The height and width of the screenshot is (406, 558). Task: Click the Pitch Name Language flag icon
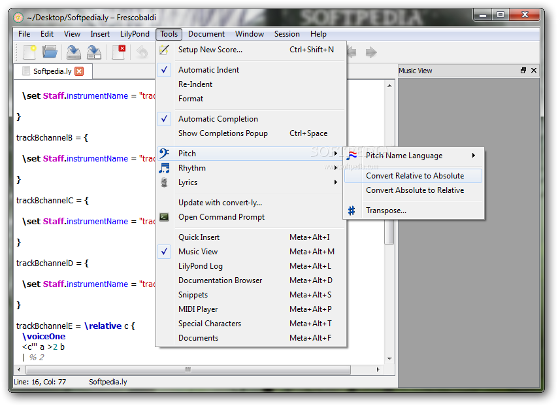point(352,156)
